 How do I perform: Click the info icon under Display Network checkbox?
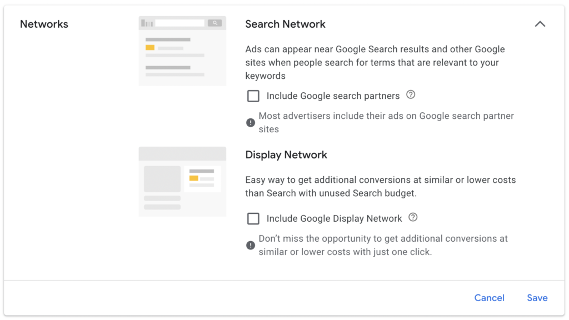[x=250, y=245]
